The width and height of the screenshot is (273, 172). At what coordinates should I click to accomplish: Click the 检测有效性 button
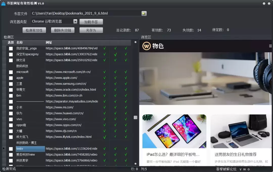pyautogui.click(x=34, y=30)
